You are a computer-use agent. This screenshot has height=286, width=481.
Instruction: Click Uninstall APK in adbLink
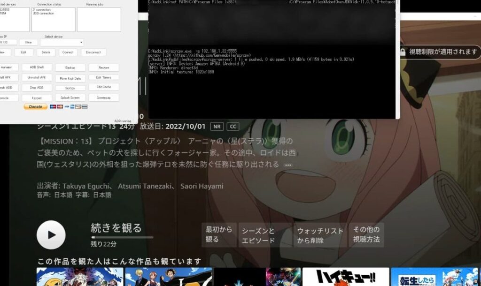[37, 77]
